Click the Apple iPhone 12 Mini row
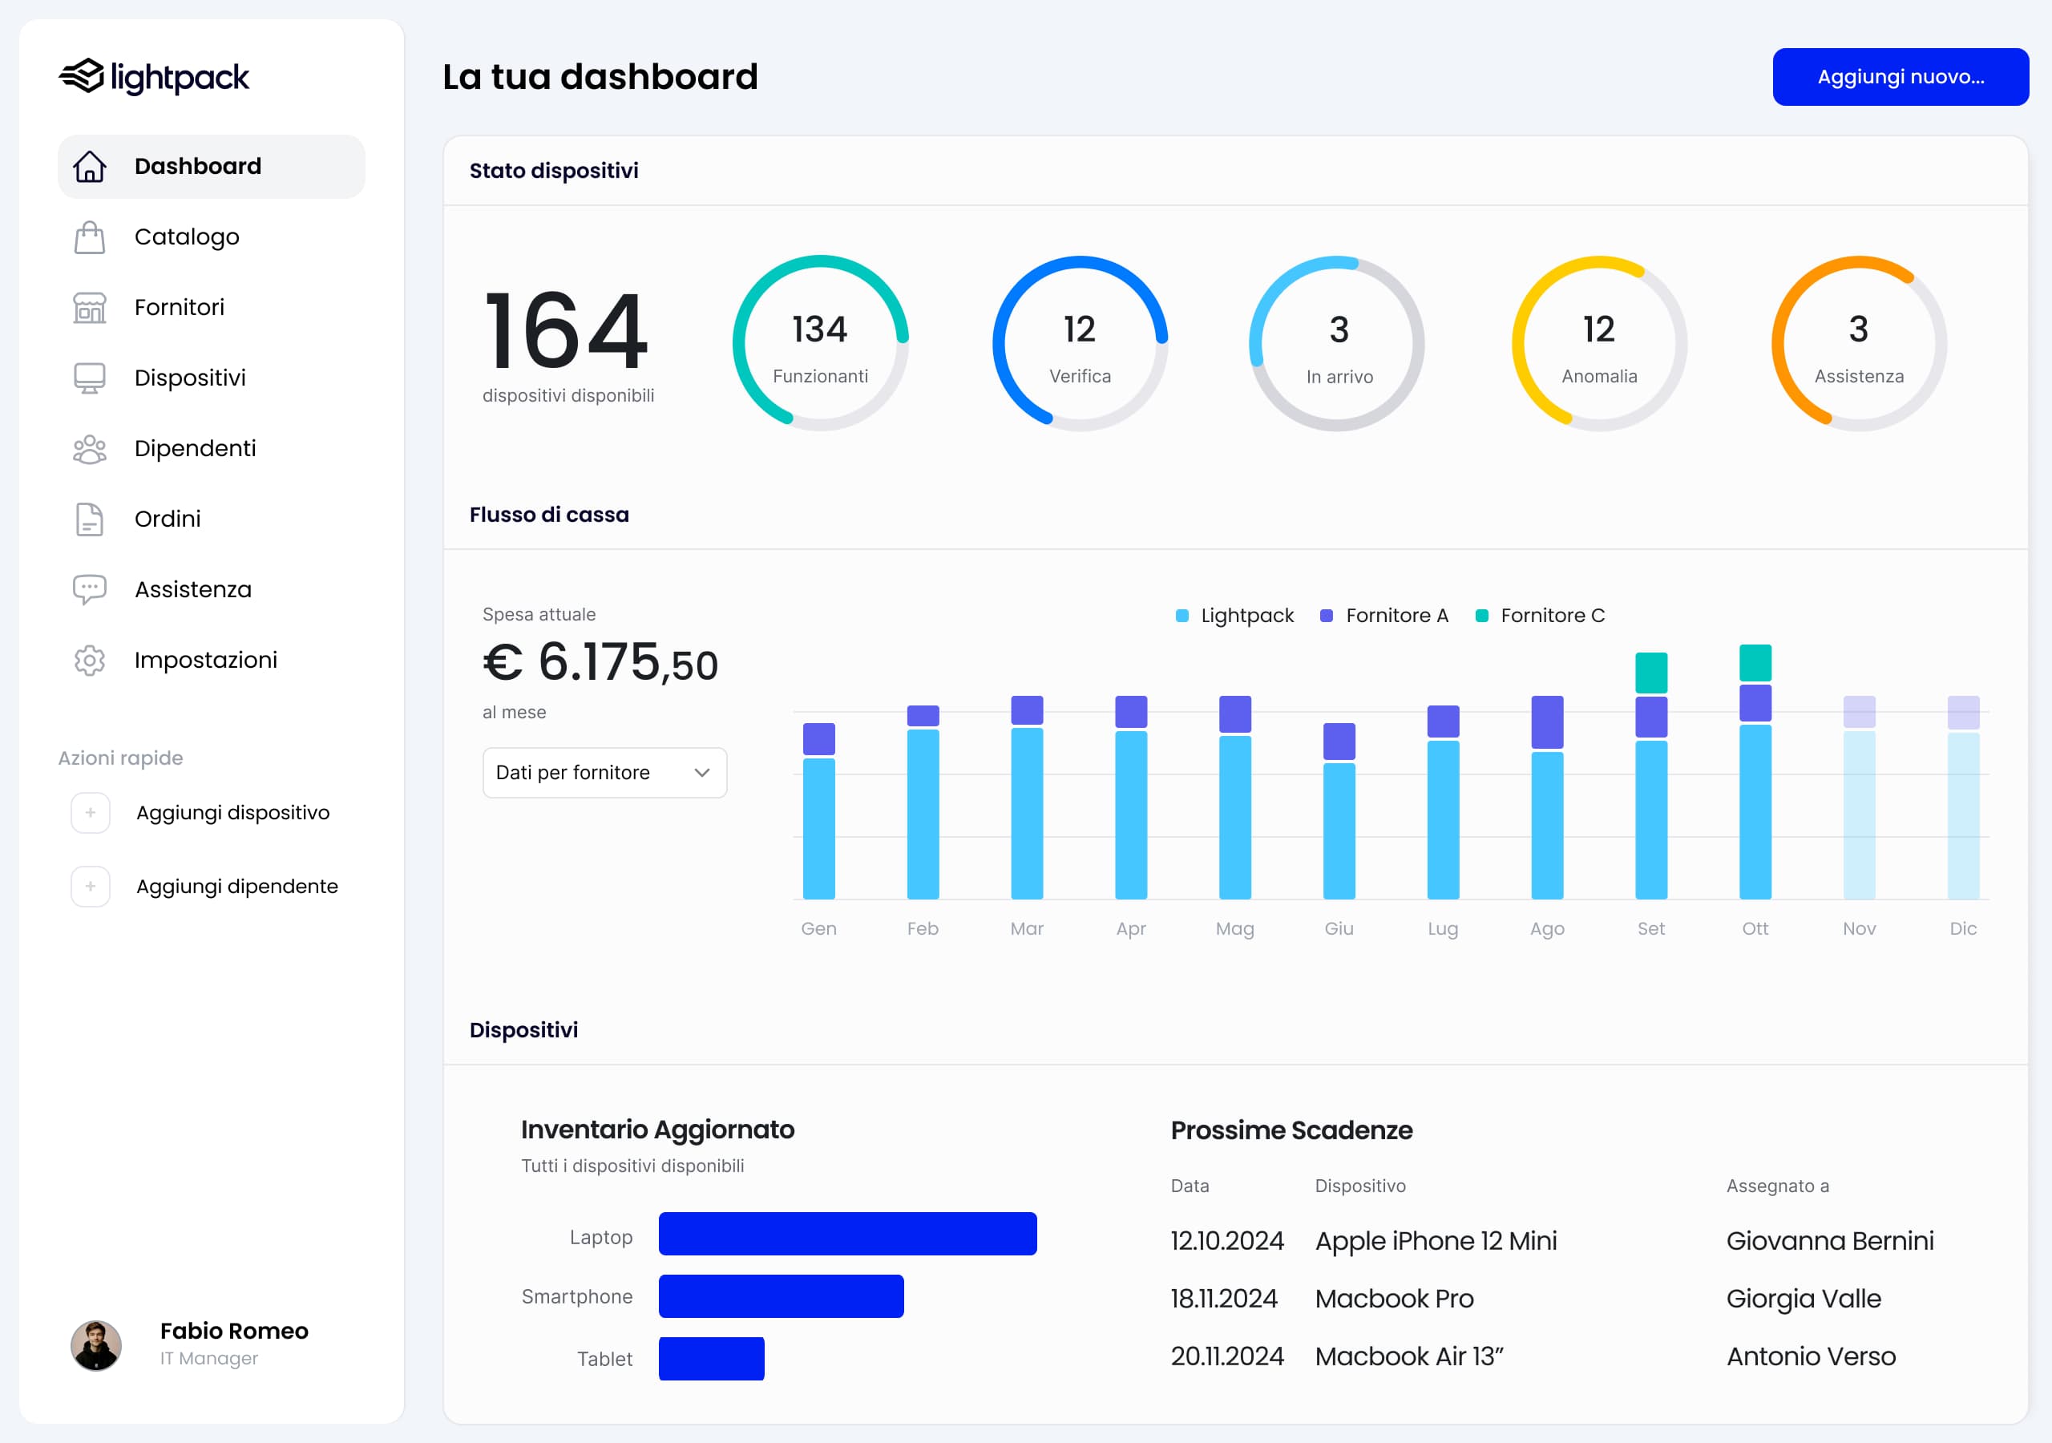Screen dimensions: 2052x1443 1553,1241
